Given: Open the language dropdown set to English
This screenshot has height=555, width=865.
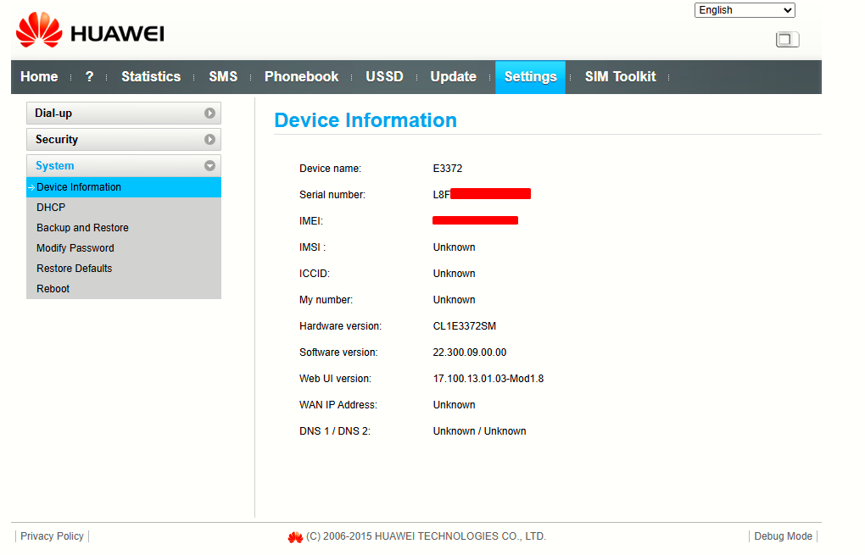Looking at the screenshot, I should point(745,10).
